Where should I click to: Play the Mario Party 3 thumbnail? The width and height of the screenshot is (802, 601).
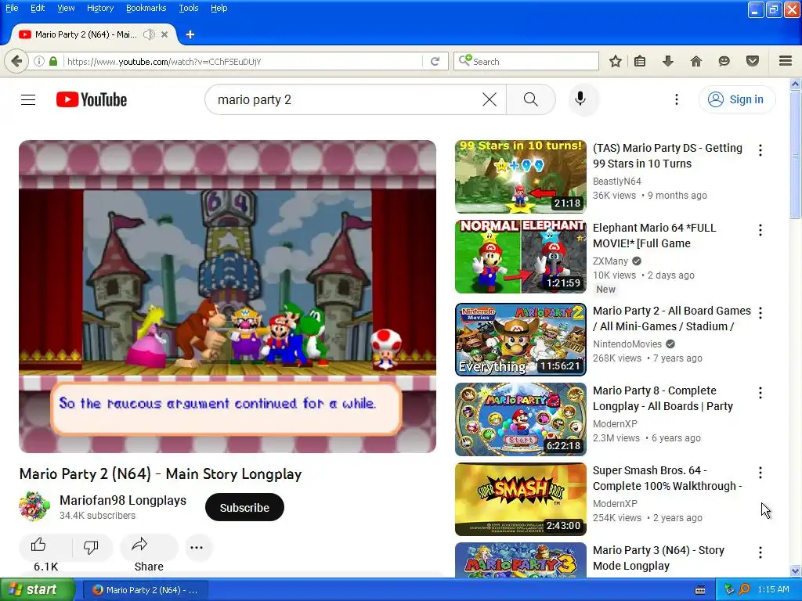521,560
